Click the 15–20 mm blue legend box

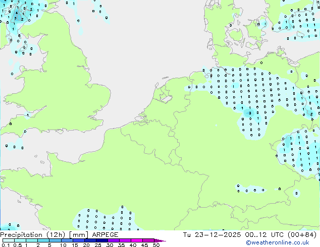79,240
